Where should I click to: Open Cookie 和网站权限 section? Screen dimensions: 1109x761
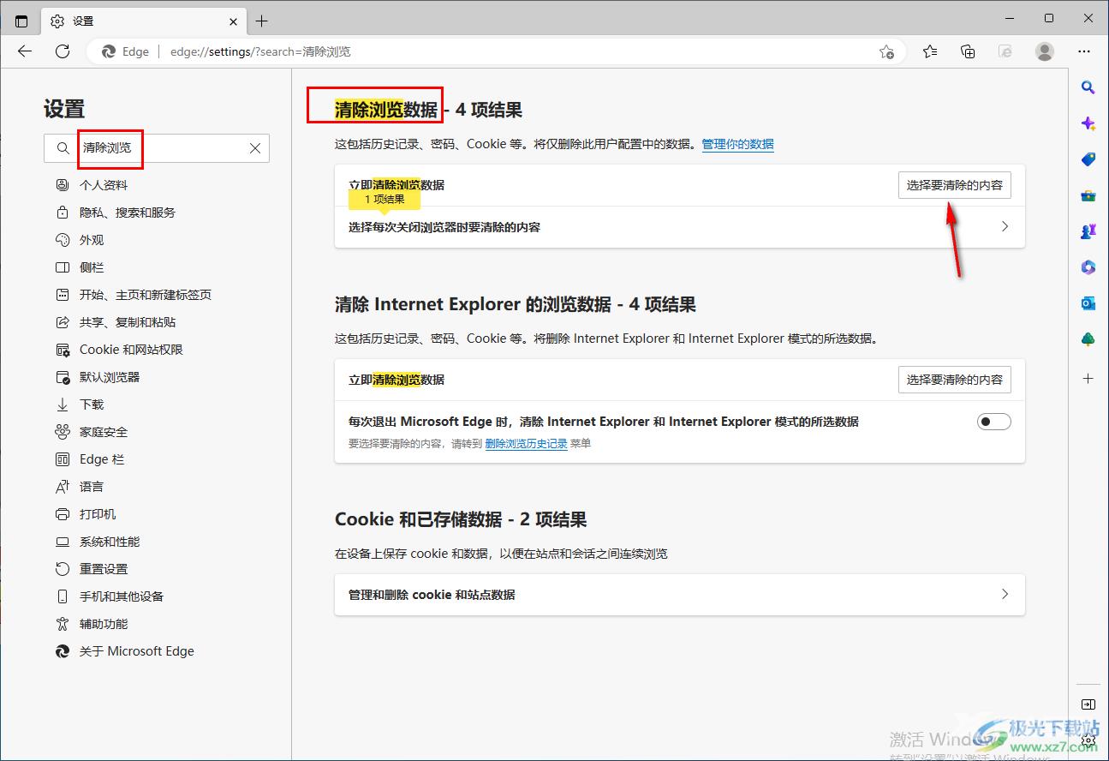pyautogui.click(x=131, y=350)
